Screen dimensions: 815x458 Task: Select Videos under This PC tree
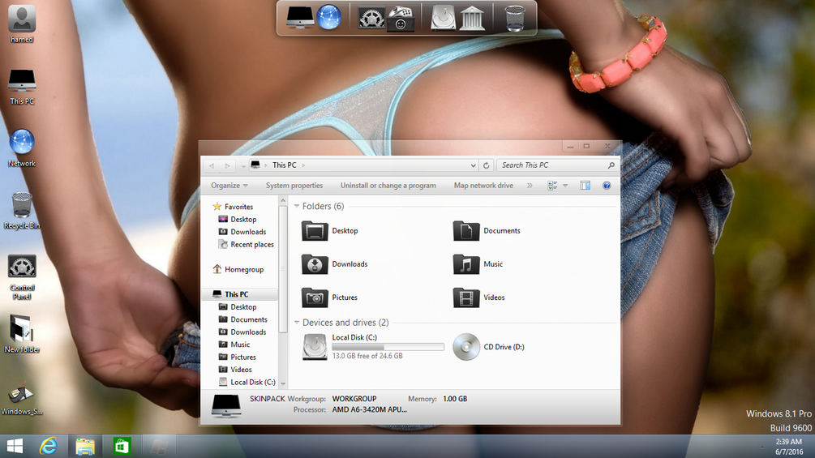(235, 369)
